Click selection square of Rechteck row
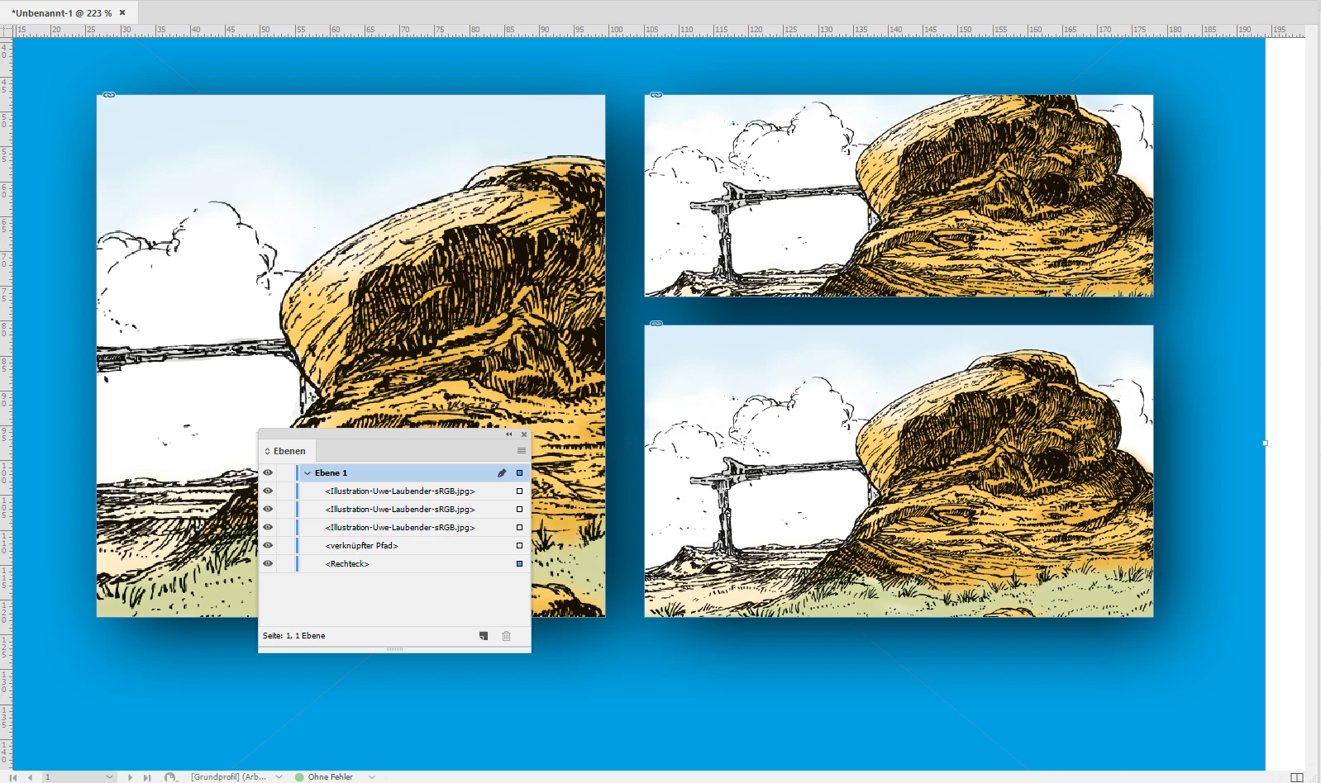Screen dimensions: 1321x783 [x=520, y=564]
